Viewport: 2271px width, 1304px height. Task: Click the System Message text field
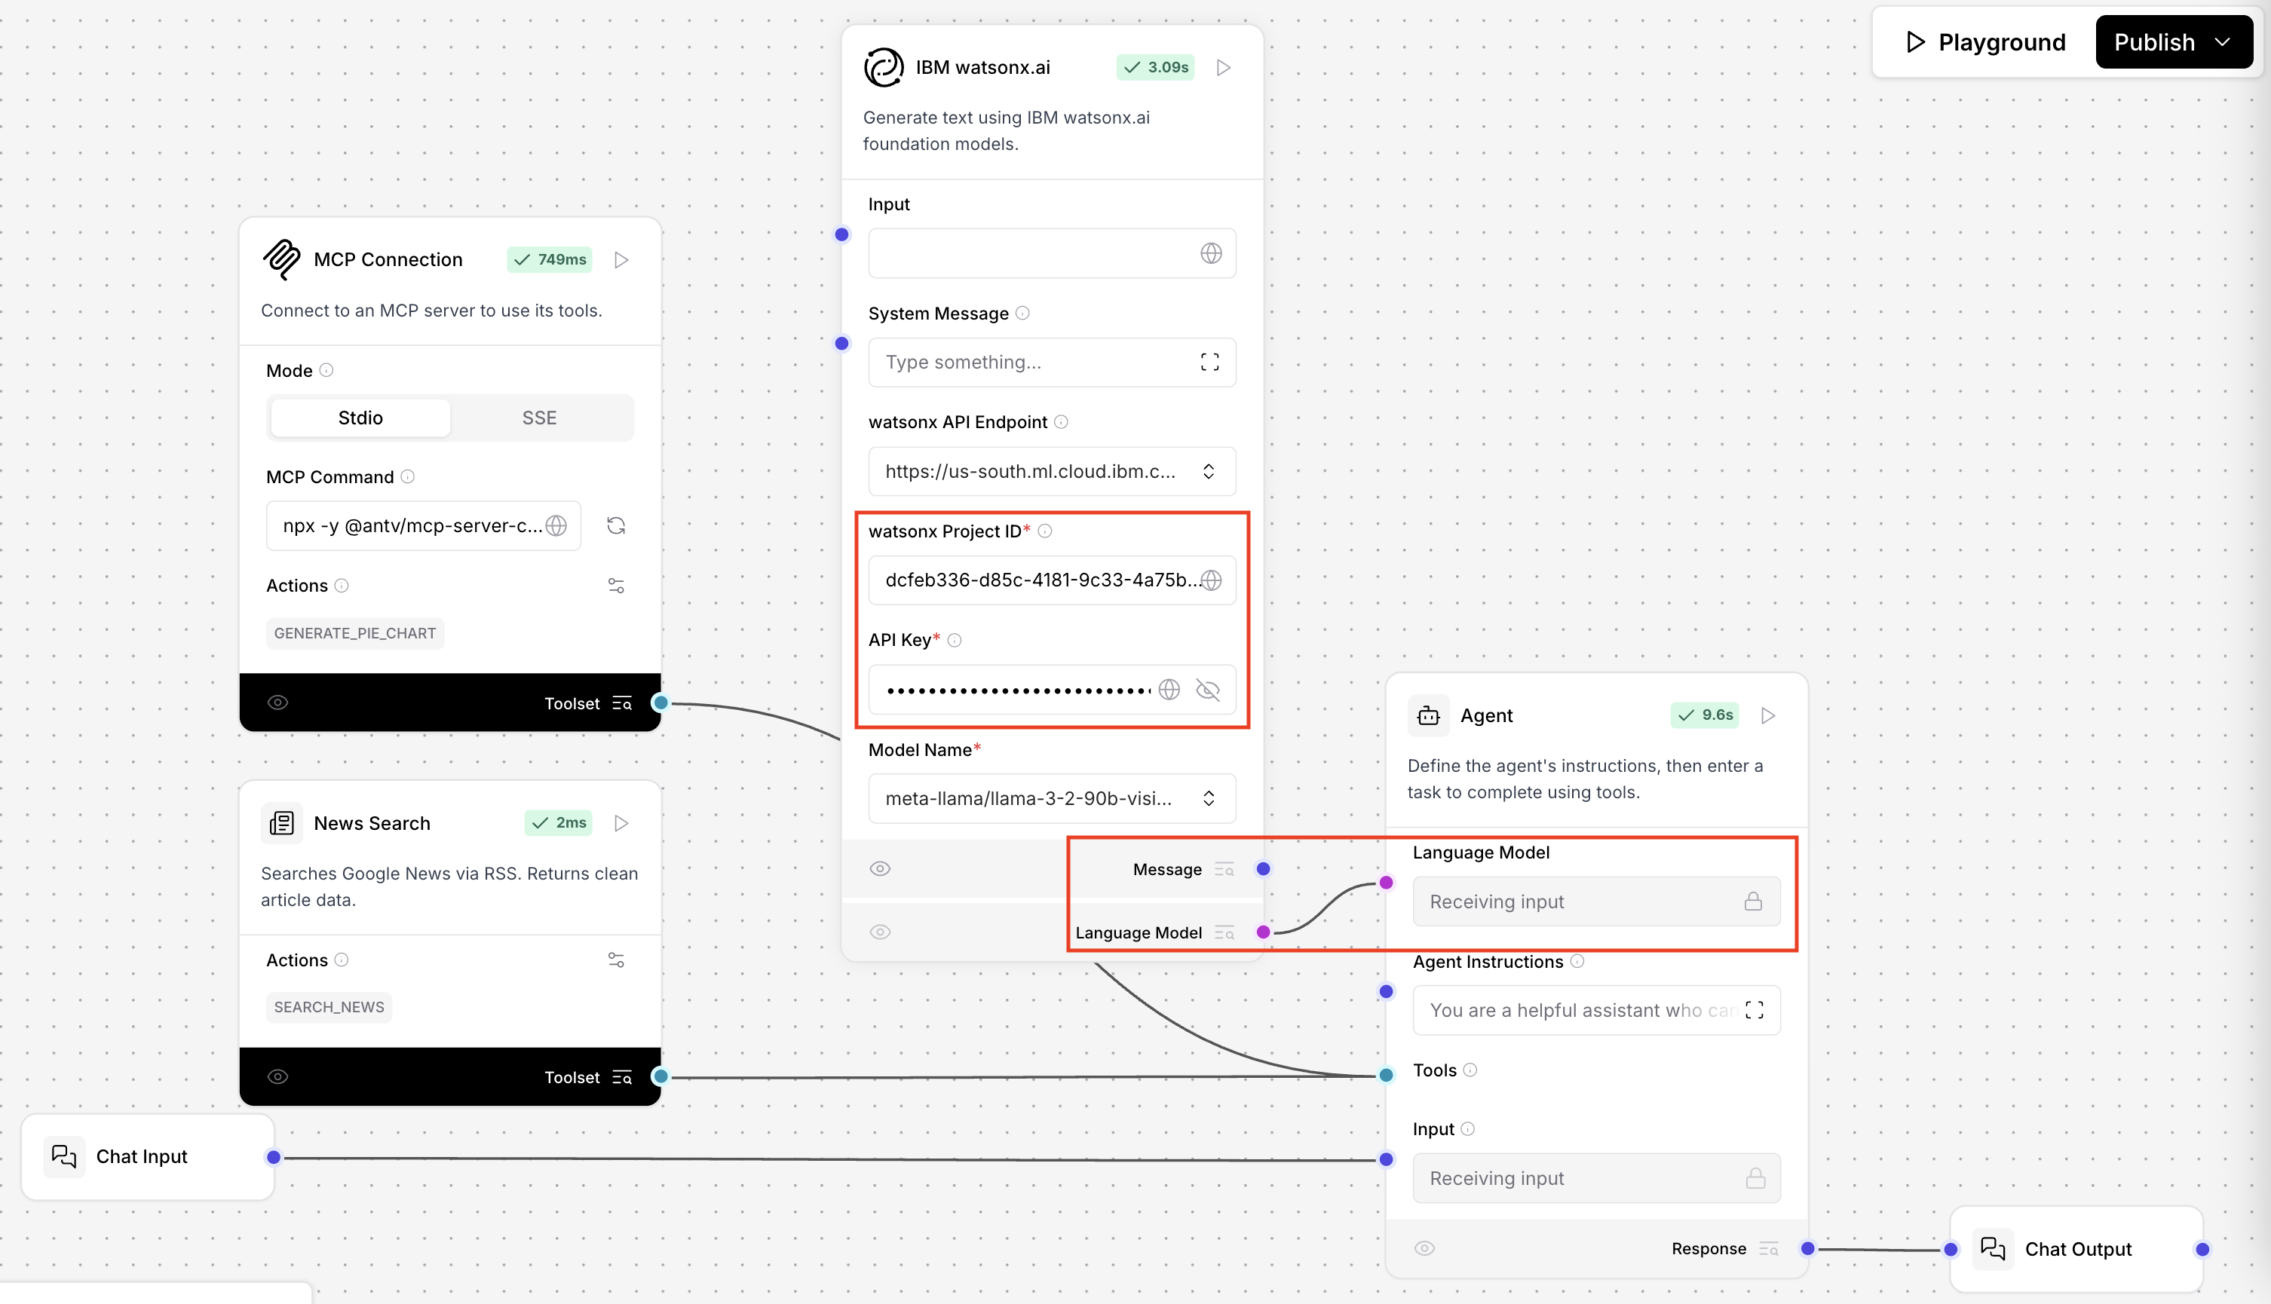(x=1052, y=362)
